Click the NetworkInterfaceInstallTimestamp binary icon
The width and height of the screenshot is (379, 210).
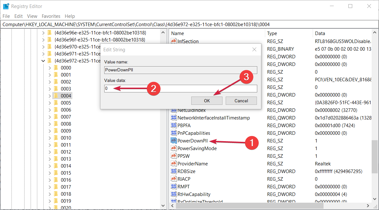point(174,118)
